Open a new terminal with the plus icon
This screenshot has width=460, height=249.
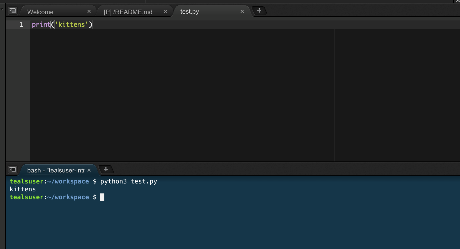[x=106, y=169]
